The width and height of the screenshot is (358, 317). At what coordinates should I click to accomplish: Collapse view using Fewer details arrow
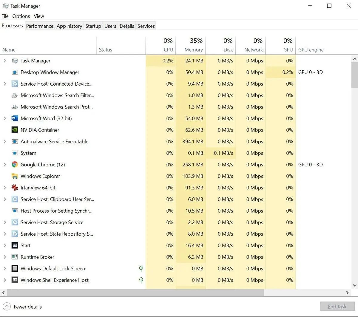(x=7, y=307)
